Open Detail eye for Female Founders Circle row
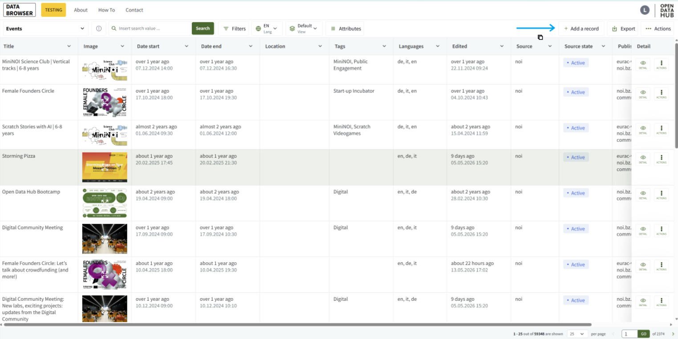678x339 pixels. tap(643, 94)
